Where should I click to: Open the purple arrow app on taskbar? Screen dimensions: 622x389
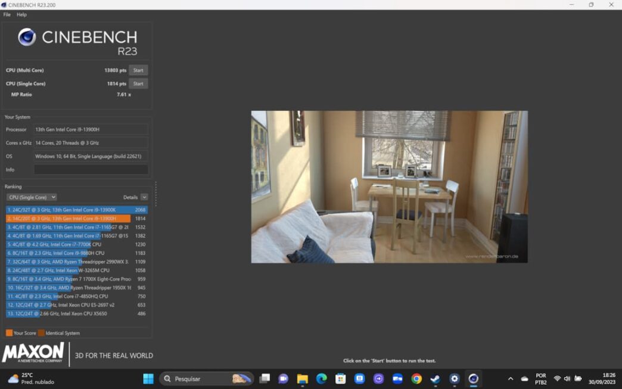coord(378,379)
